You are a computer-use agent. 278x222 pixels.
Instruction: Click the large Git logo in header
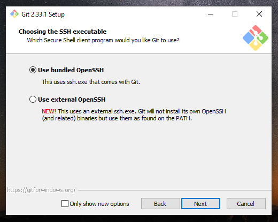[256, 38]
